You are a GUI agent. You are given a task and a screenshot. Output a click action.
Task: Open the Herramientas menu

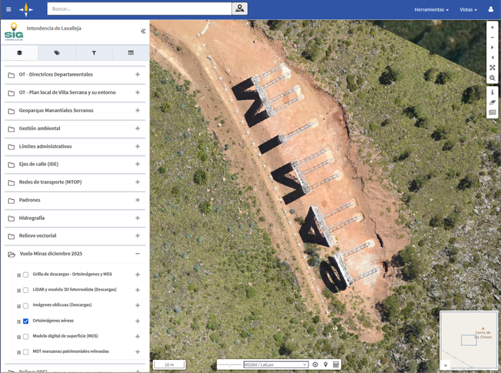click(x=432, y=10)
